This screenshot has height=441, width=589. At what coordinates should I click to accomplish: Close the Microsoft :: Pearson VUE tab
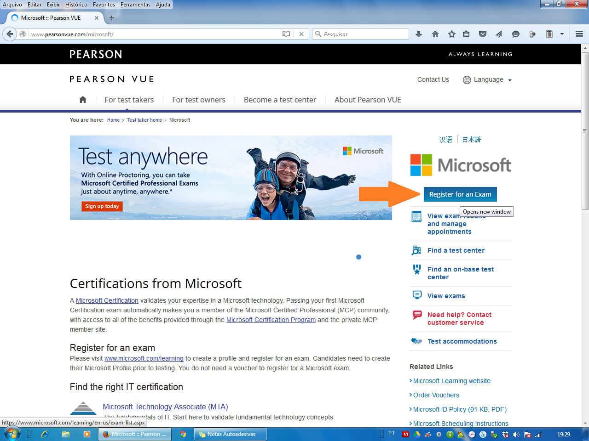point(97,18)
